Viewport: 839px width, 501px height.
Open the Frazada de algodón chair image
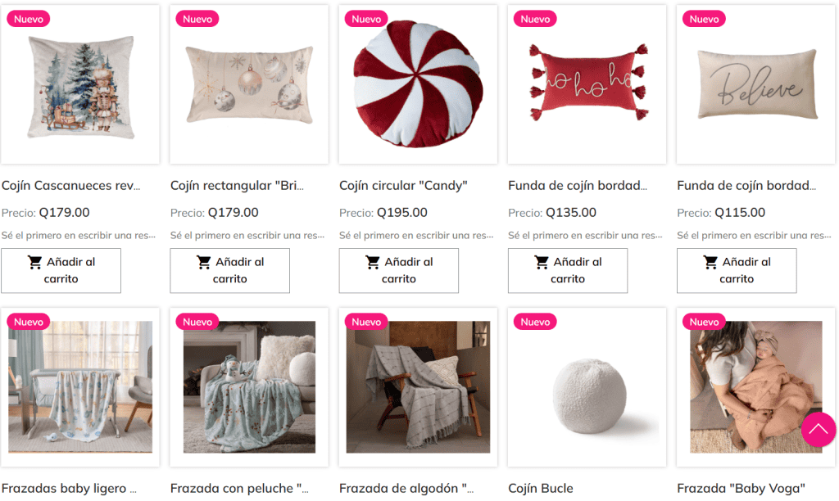coord(418,387)
